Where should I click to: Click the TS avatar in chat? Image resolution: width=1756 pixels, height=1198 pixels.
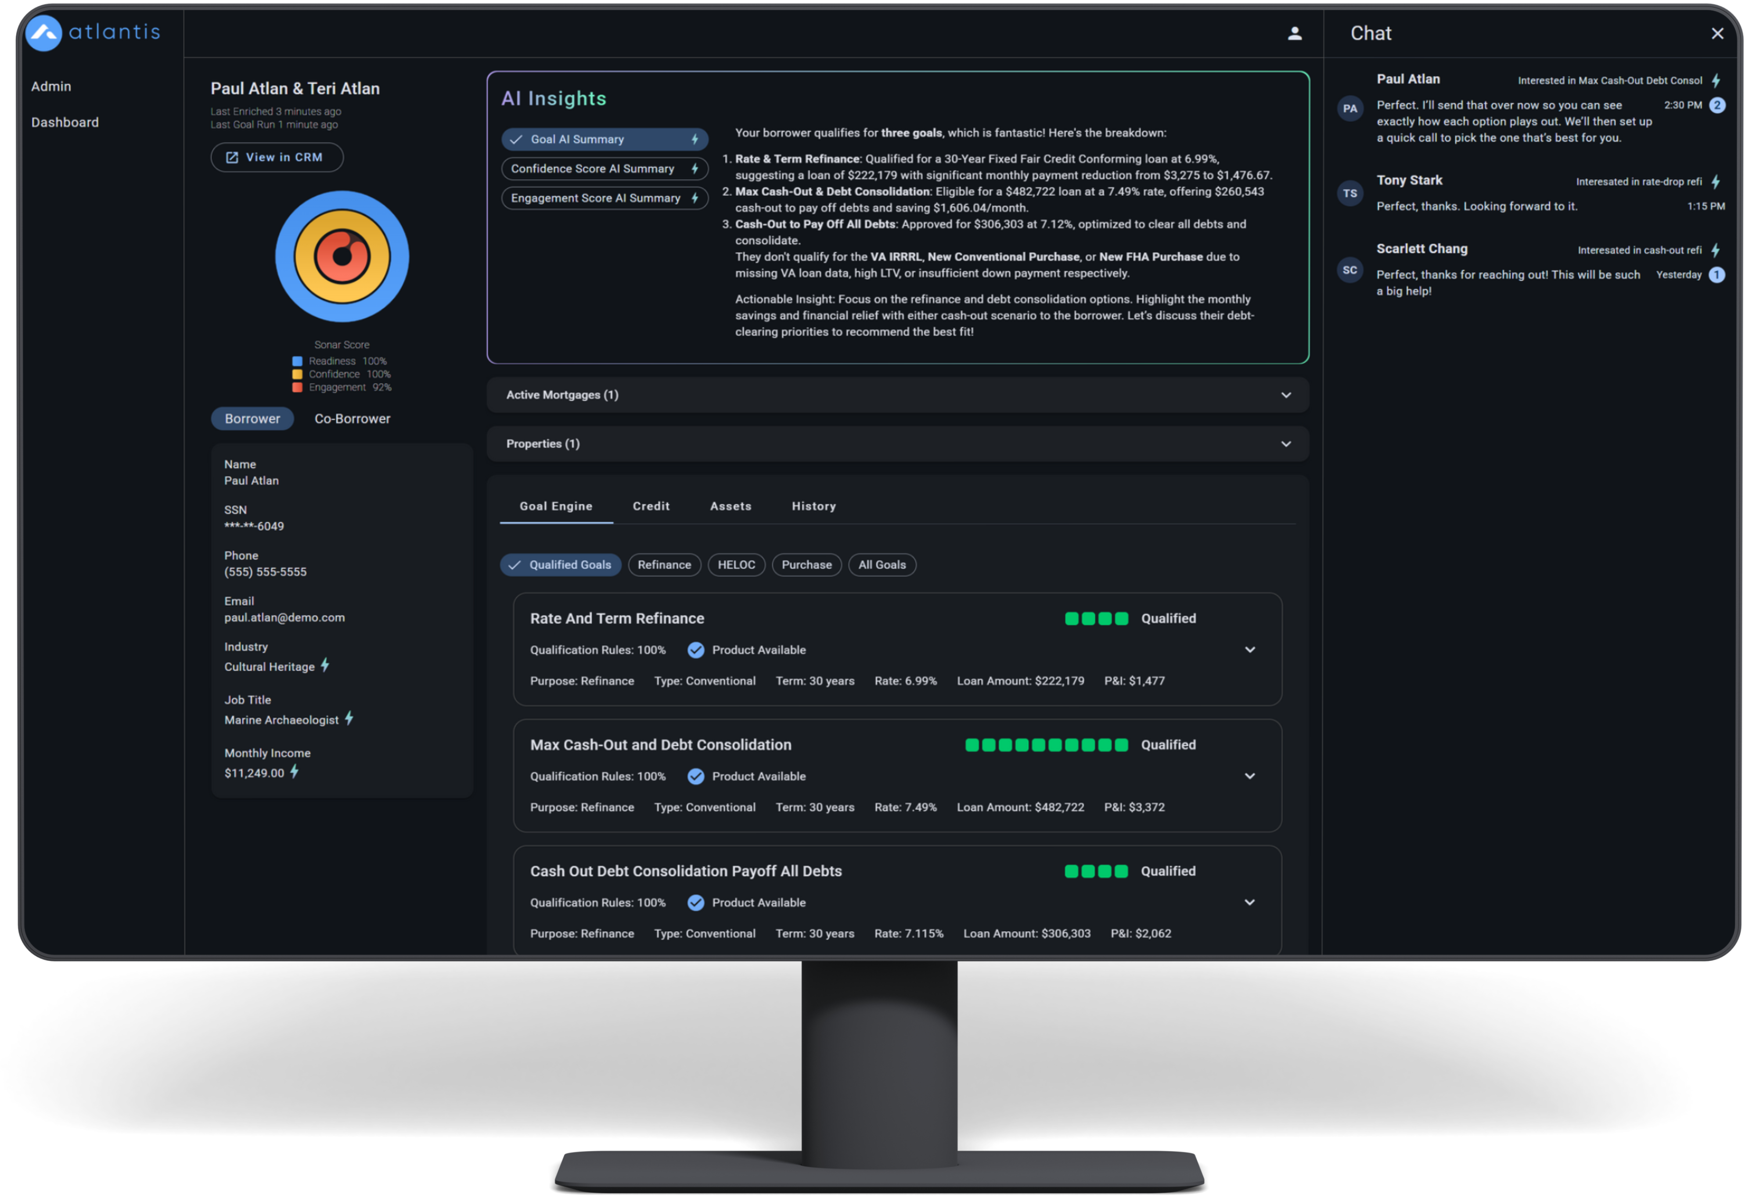[x=1349, y=193]
